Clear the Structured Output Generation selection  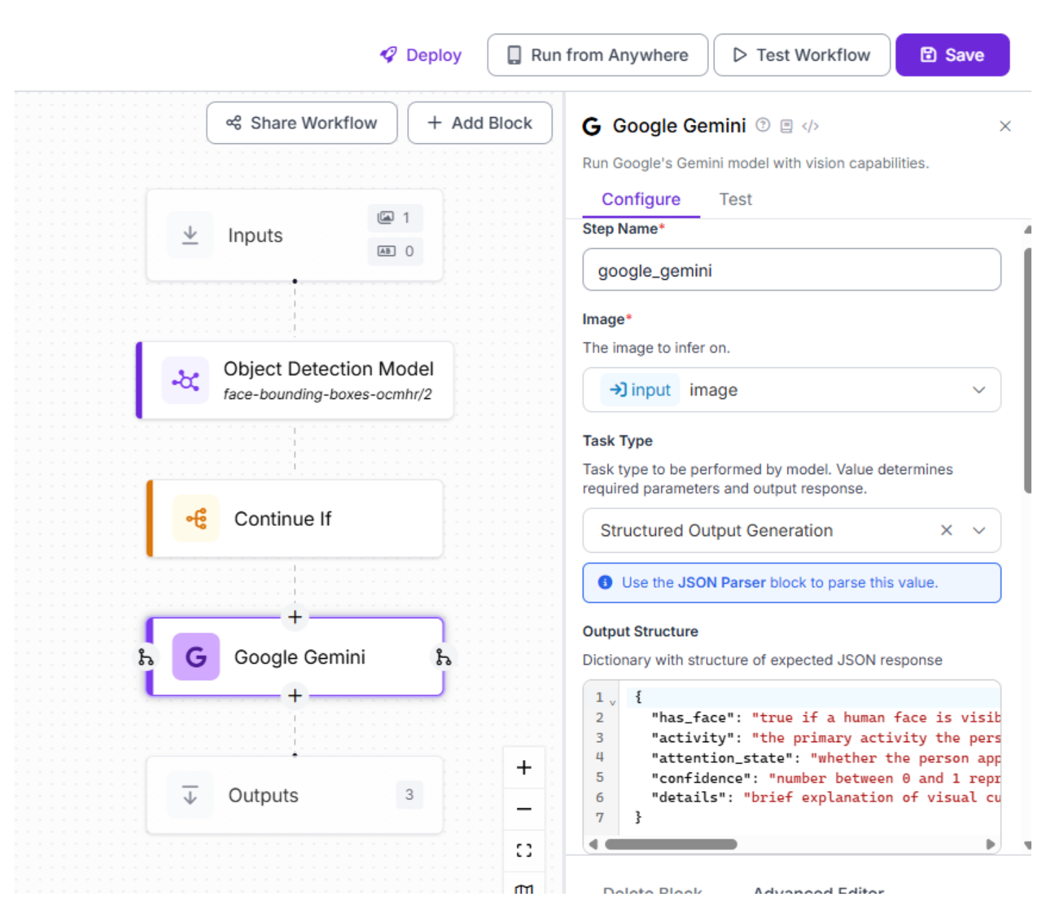click(x=946, y=531)
